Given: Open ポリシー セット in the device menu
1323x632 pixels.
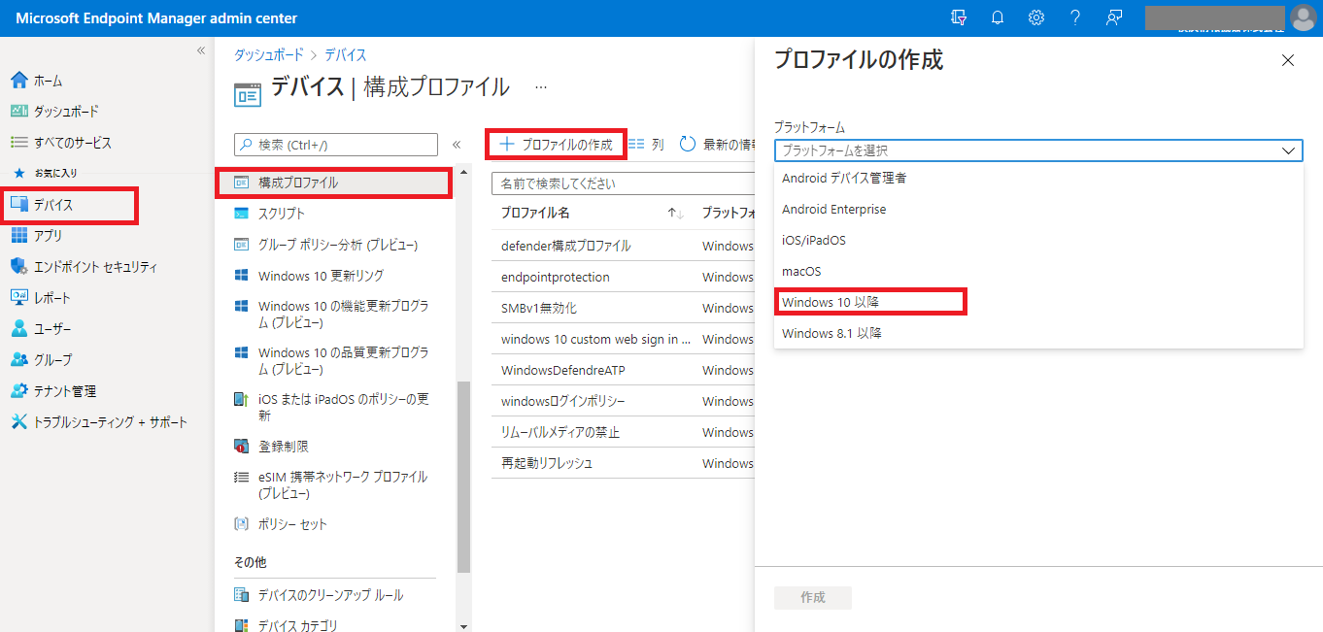Looking at the screenshot, I should click(292, 524).
